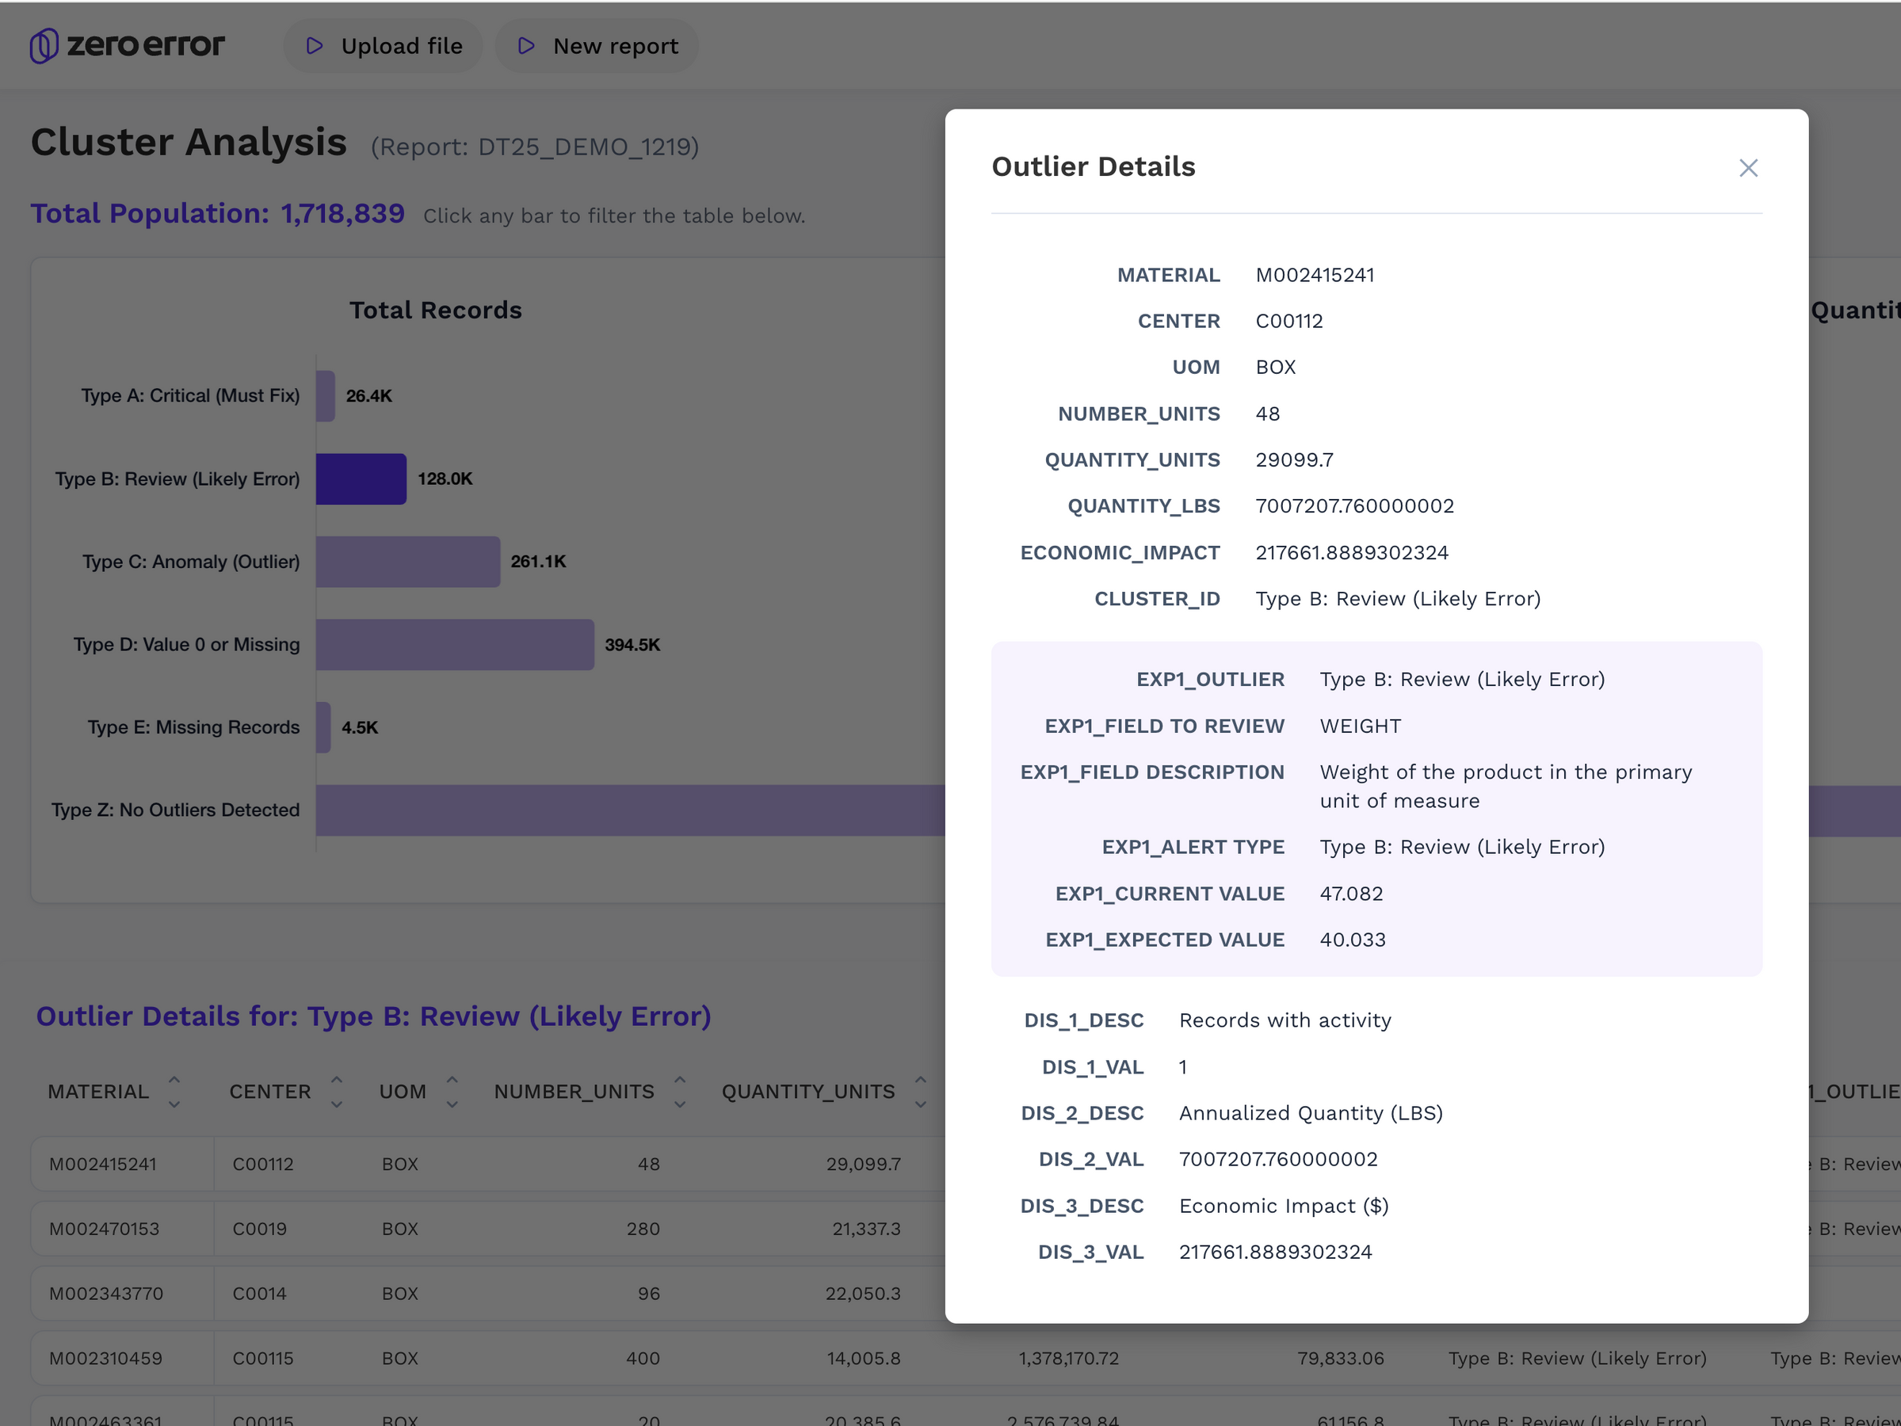Screen dimensions: 1901x1426
Task: Click the DIS_1_DESC Records with activity text
Action: click(x=1285, y=1020)
